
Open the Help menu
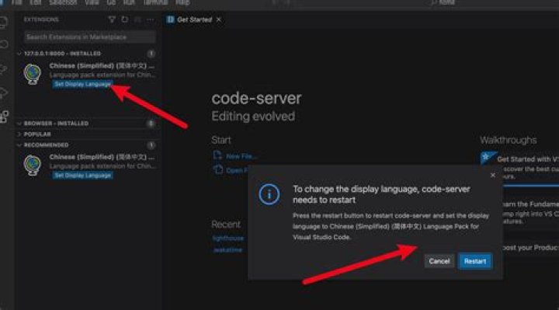click(x=182, y=2)
